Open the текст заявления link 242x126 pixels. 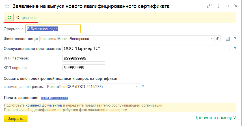click(54, 98)
